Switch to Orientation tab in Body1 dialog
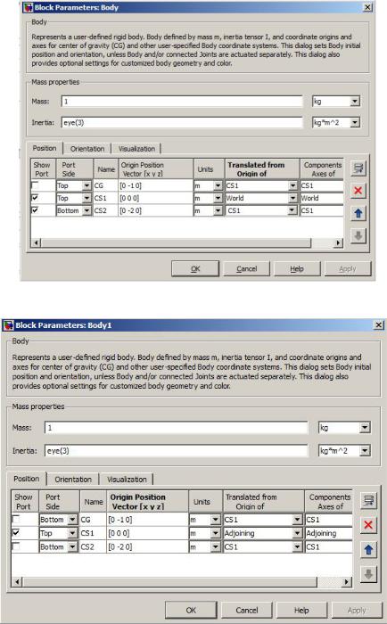Image resolution: width=387 pixels, height=624 pixels. (73, 480)
